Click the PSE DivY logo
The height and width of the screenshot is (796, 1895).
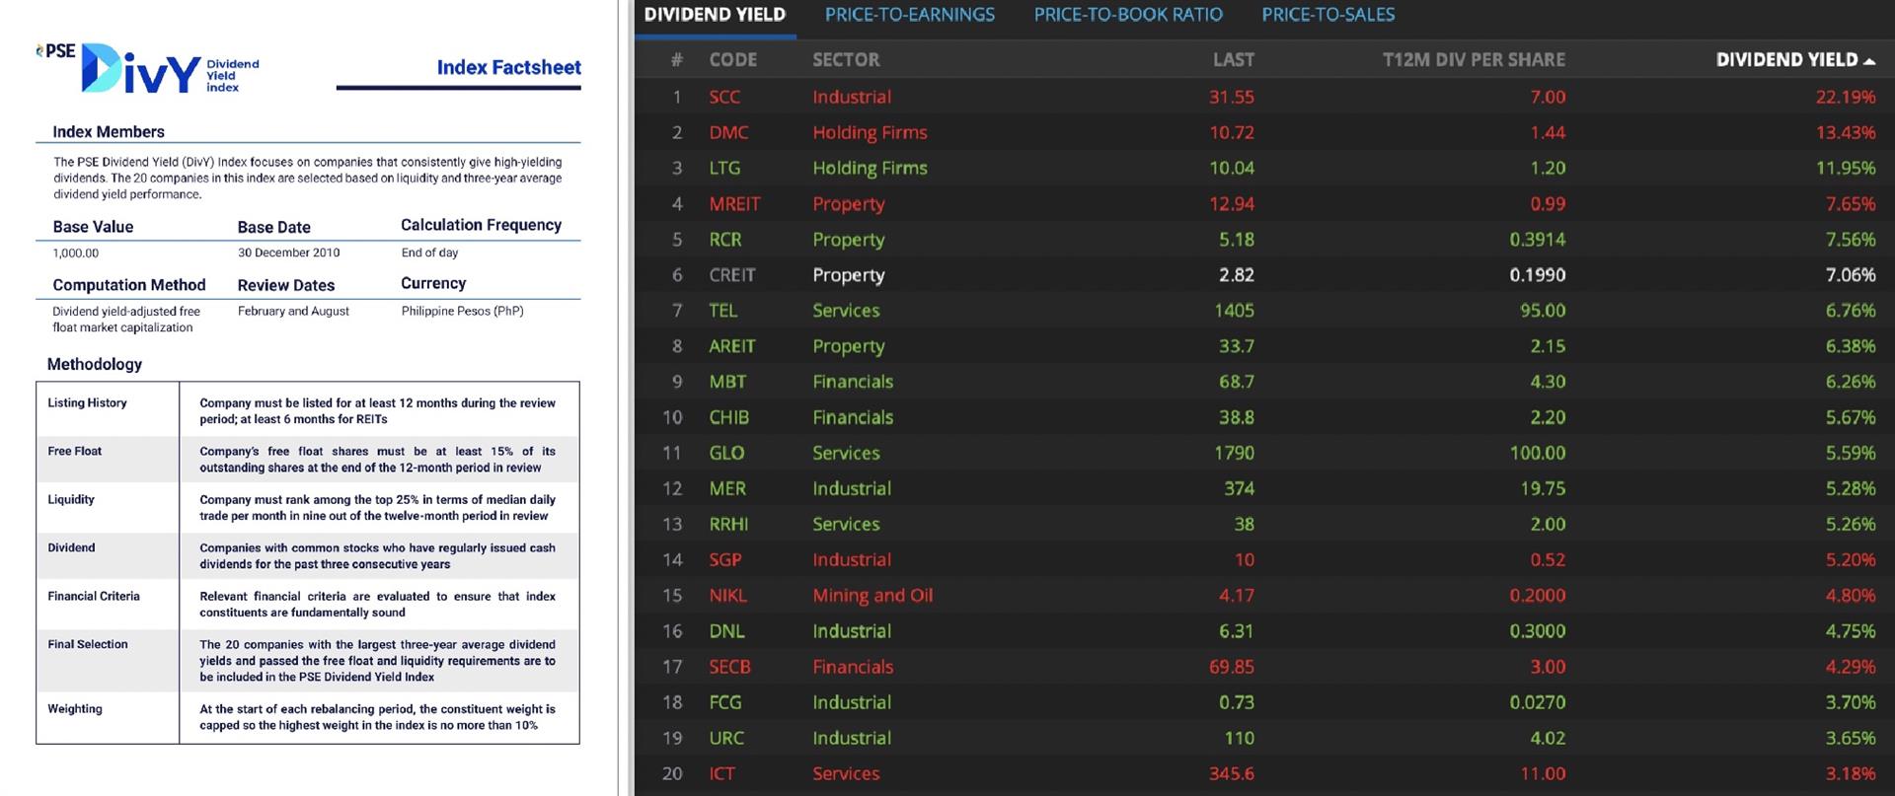[x=148, y=68]
